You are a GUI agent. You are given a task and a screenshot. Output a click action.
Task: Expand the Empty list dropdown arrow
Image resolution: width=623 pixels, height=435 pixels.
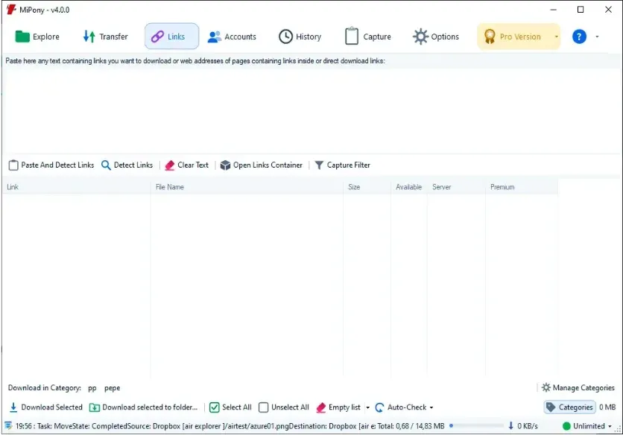pyautogui.click(x=367, y=407)
